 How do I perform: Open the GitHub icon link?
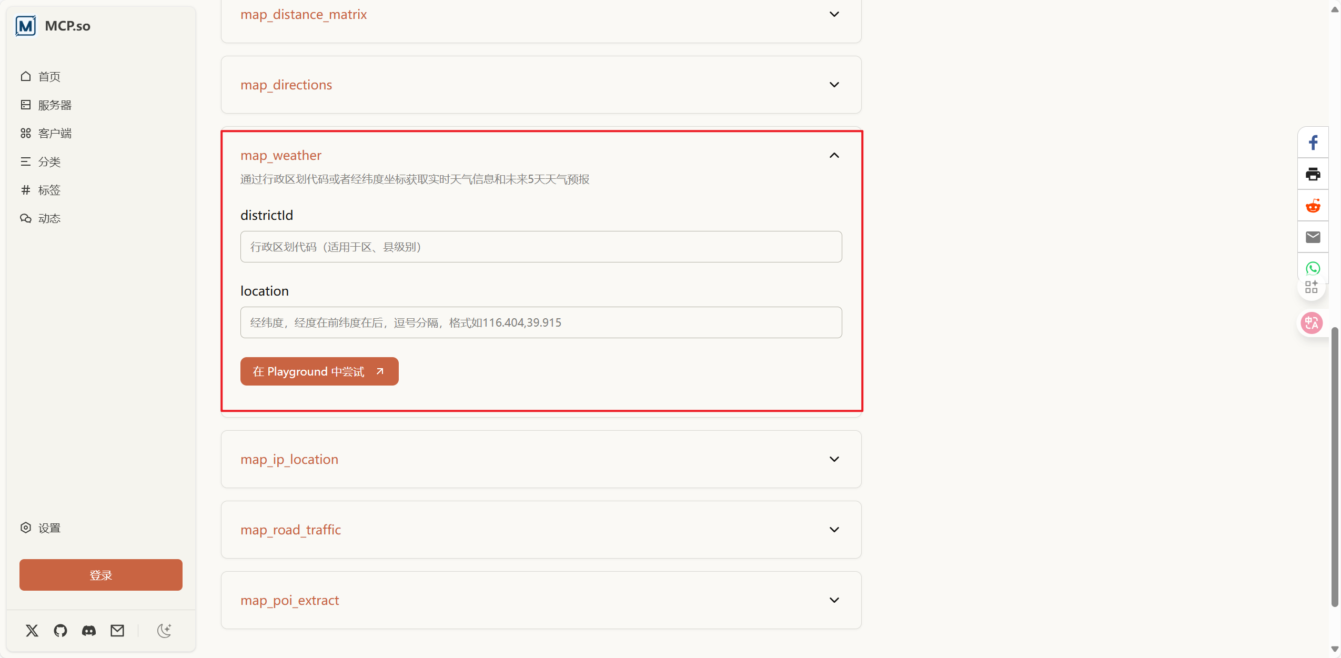[61, 630]
